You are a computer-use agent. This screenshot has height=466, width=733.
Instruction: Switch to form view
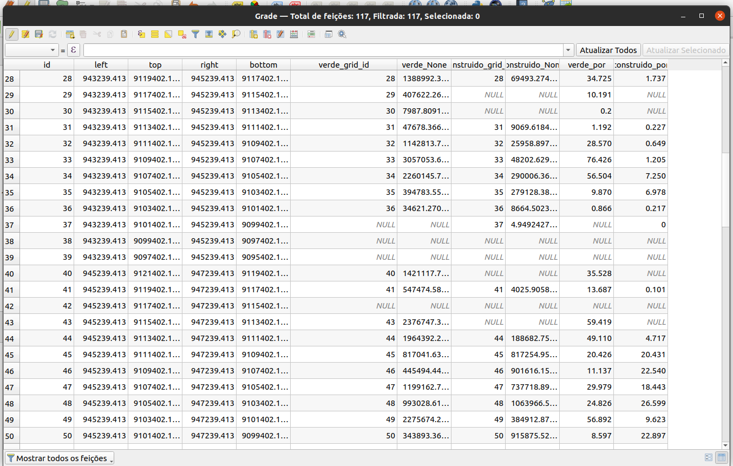point(709,458)
